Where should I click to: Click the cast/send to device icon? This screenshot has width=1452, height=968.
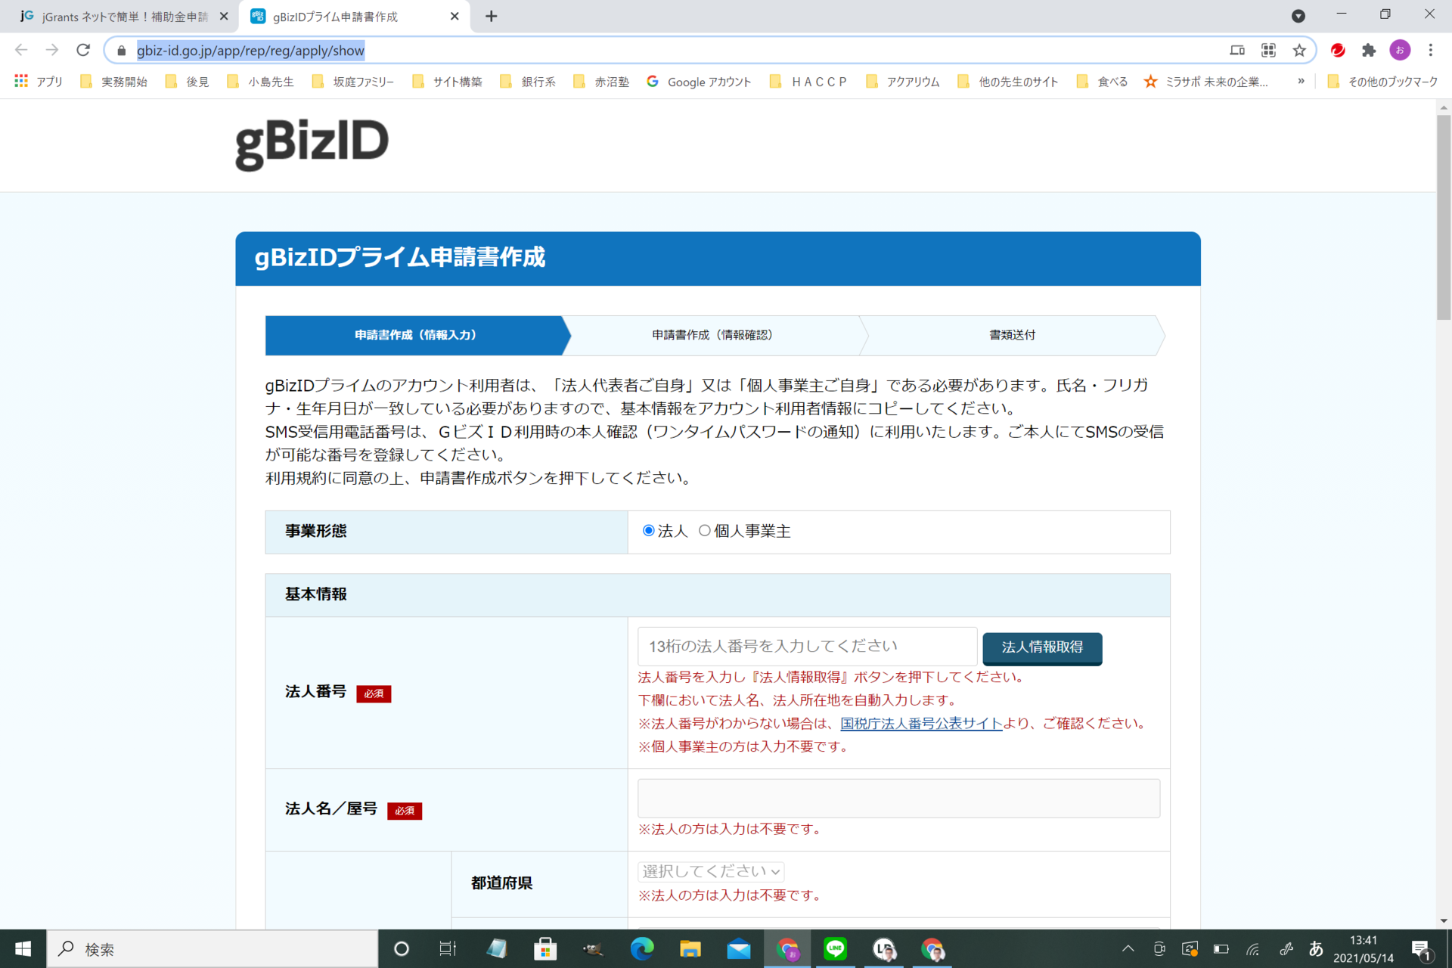tap(1237, 51)
